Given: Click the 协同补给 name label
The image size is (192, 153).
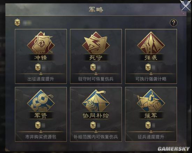Looking at the screenshot, I should point(96,116).
